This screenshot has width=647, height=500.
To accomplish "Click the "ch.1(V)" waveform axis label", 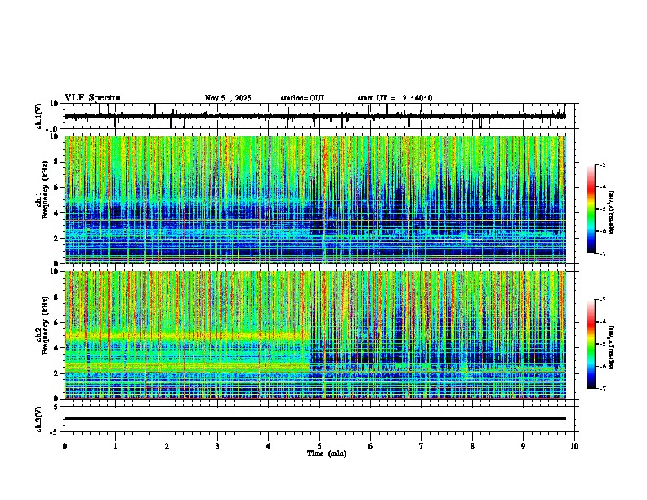I will click(40, 116).
